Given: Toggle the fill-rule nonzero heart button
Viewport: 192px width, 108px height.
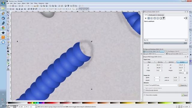Looking at the screenshot, I should (x=186, y=18).
